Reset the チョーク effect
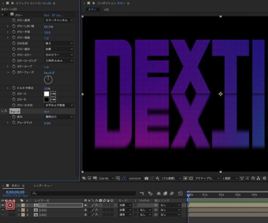 click(47, 111)
